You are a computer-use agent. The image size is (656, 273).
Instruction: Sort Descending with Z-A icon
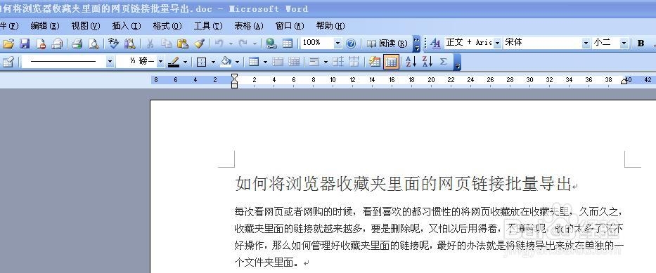[x=427, y=62]
